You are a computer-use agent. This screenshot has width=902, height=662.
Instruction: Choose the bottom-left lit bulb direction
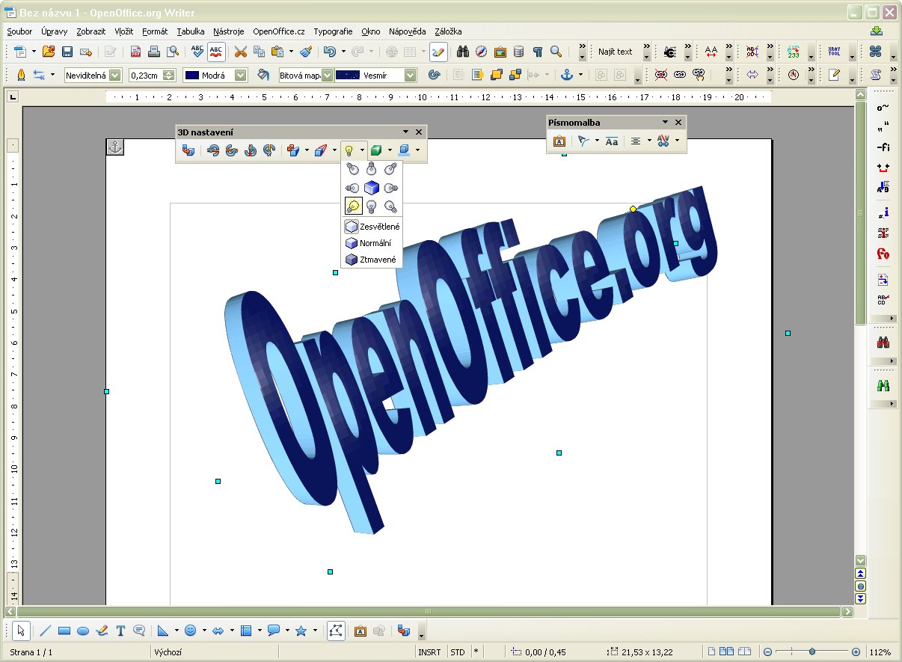click(353, 206)
